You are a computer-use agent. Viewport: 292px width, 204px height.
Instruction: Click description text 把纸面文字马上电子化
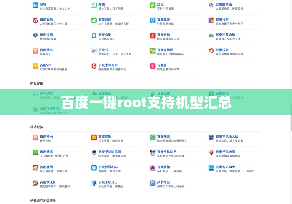(x=171, y=187)
